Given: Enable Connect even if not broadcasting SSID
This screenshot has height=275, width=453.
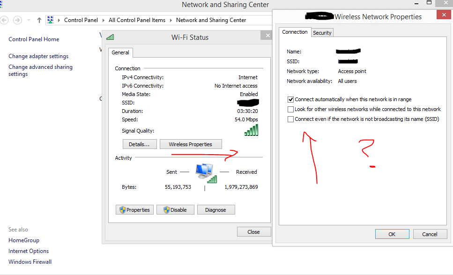Looking at the screenshot, I should tap(291, 119).
